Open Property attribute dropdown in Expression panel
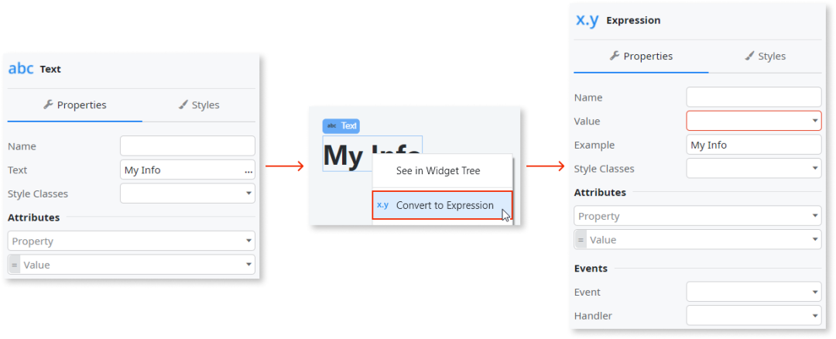 tap(697, 217)
